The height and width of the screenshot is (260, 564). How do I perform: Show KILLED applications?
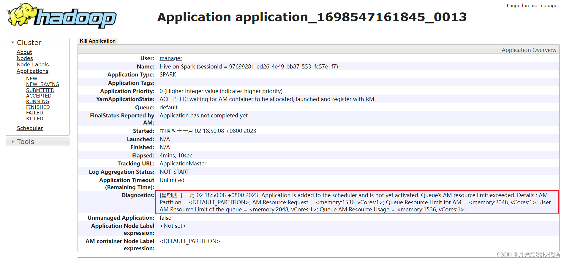point(34,119)
